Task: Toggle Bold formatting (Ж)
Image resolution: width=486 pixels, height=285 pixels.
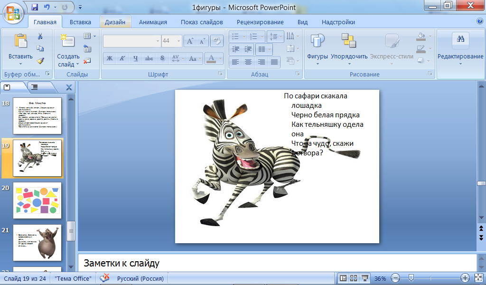Action: [x=110, y=58]
